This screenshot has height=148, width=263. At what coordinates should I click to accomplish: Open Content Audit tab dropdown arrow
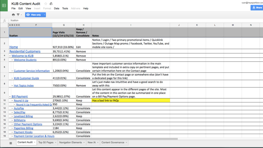pyautogui.click(x=35, y=142)
